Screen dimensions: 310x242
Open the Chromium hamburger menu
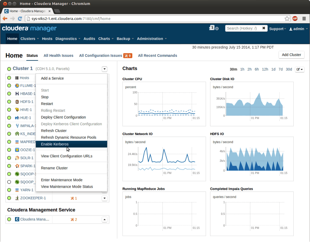[x=304, y=19]
